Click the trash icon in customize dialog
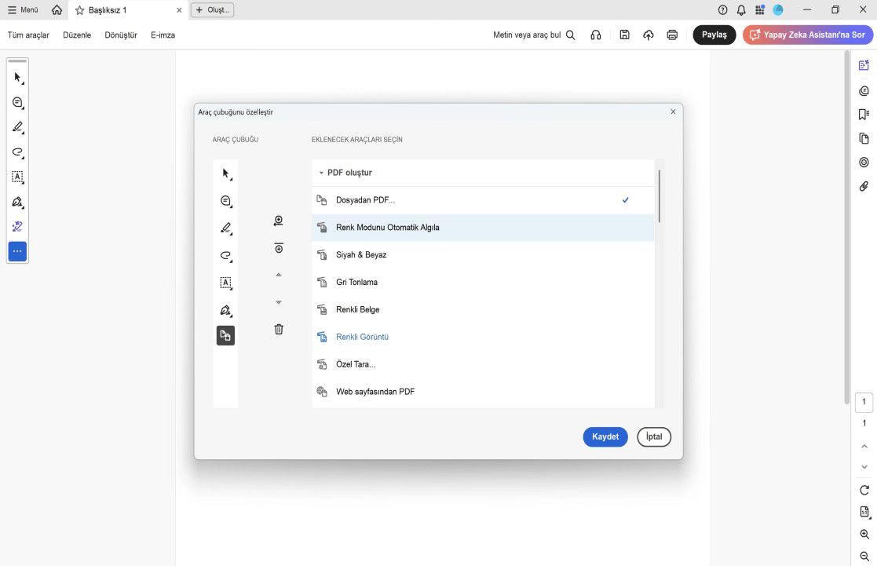The width and height of the screenshot is (877, 566). click(x=279, y=329)
